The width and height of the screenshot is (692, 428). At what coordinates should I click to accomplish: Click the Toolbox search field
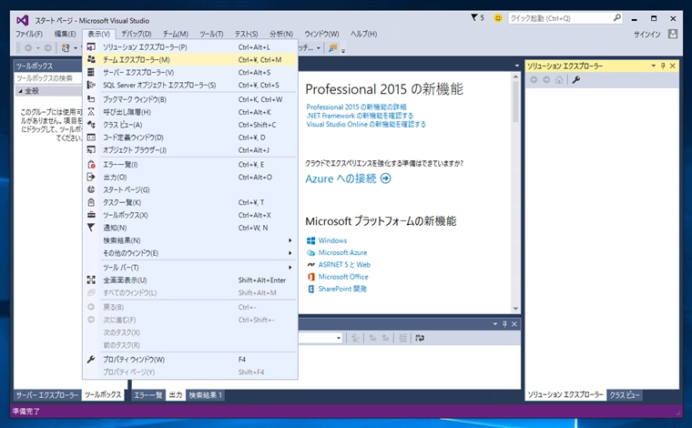point(47,78)
